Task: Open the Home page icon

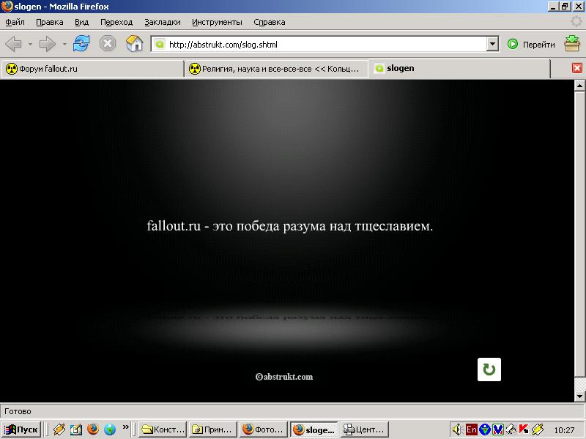Action: pos(135,44)
